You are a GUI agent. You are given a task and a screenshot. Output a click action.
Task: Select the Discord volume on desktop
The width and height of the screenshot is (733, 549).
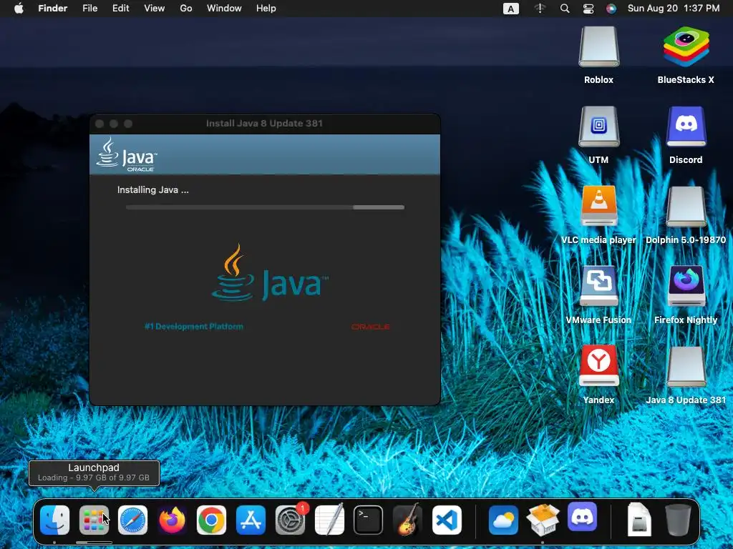tap(686, 127)
